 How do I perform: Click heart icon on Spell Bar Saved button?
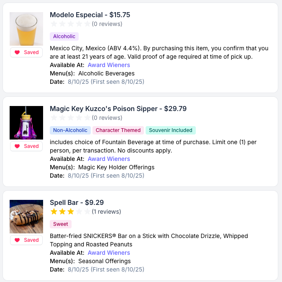(17, 240)
